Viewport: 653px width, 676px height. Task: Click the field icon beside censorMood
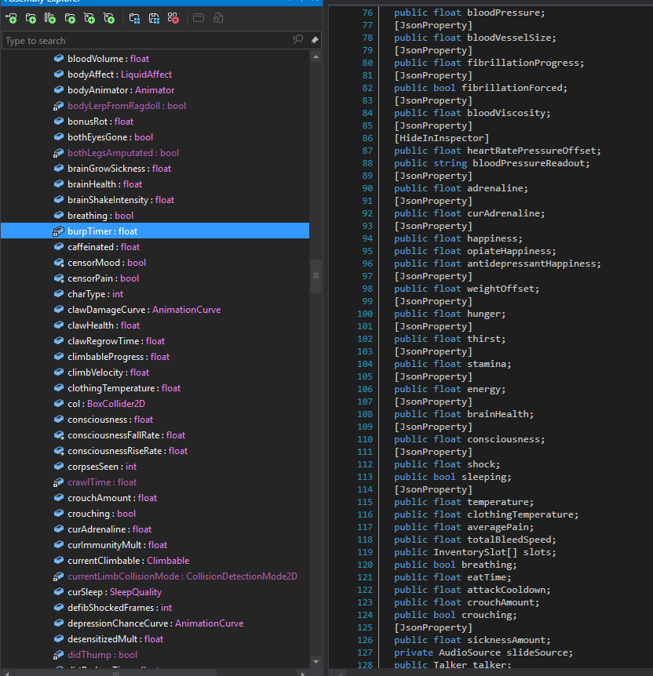pos(59,263)
